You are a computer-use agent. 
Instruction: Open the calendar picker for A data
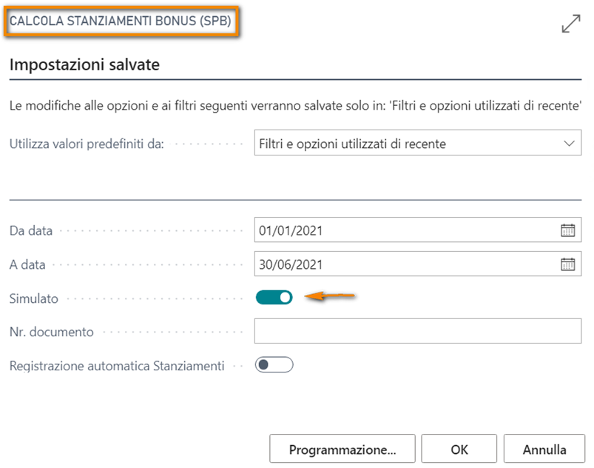click(567, 264)
